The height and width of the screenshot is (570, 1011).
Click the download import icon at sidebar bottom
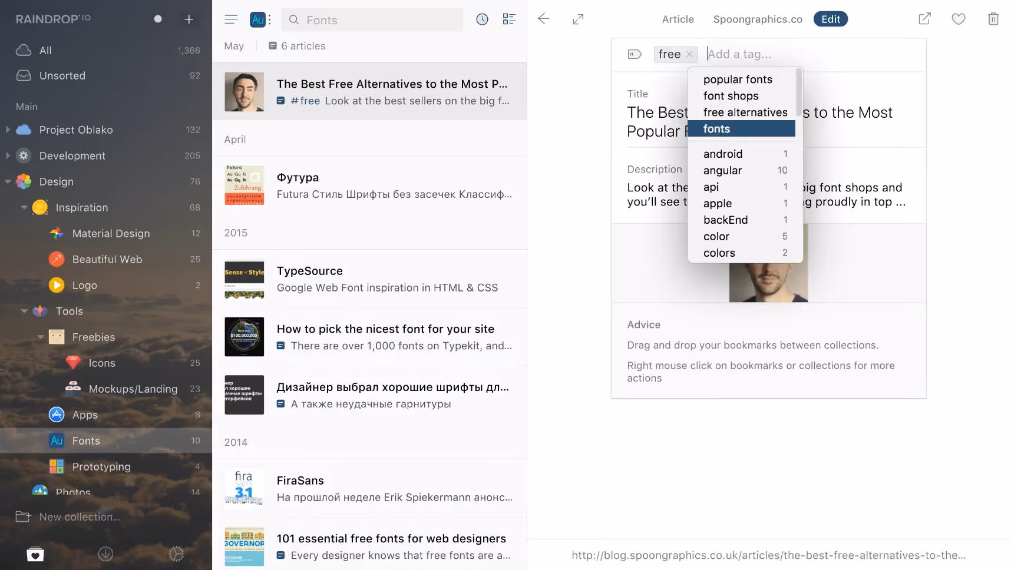pyautogui.click(x=105, y=554)
